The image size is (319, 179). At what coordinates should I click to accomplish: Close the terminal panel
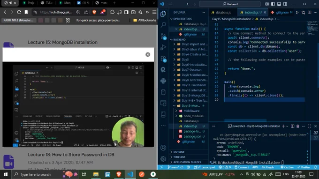[316, 126]
